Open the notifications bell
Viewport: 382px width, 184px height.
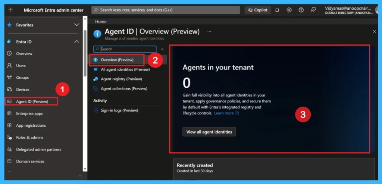pyautogui.click(x=277, y=10)
